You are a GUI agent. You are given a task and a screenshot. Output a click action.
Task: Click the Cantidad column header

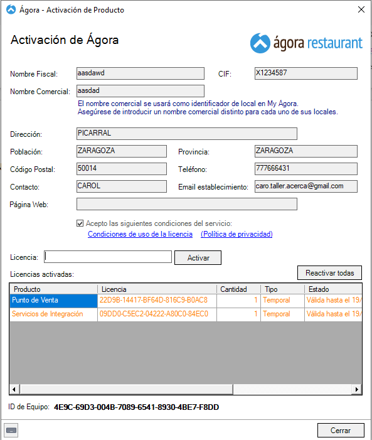click(x=239, y=289)
